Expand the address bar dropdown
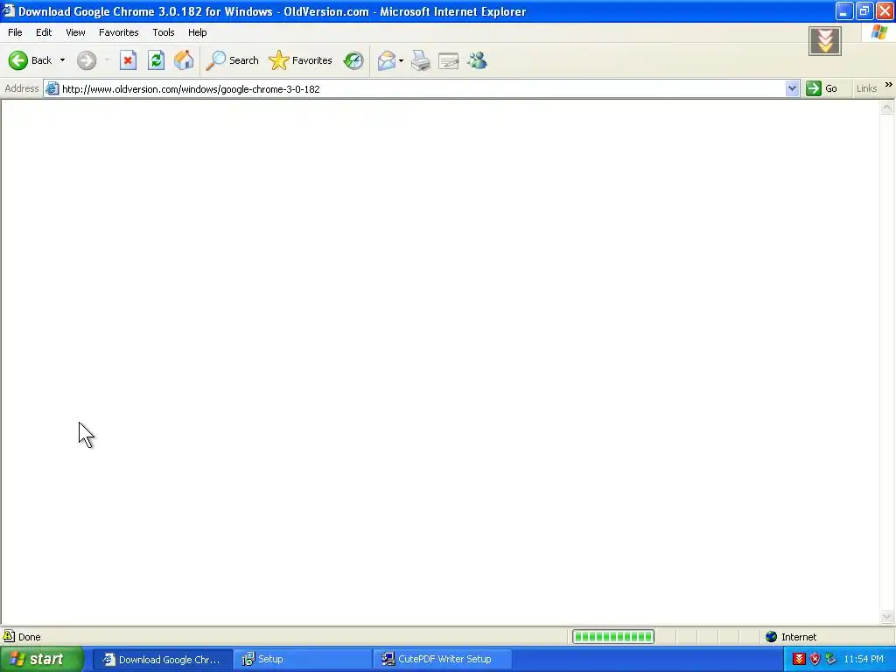 (x=792, y=88)
